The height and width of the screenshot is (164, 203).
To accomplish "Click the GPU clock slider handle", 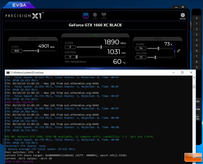I will click(101, 47).
